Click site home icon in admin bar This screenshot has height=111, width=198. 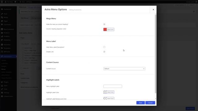6,2
